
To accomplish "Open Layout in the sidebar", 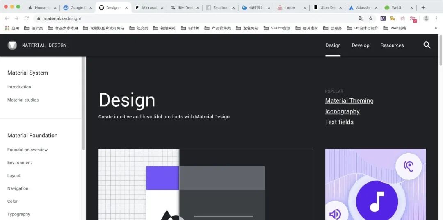I will point(14,175).
